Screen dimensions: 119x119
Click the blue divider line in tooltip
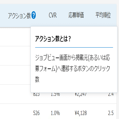coord(74,48)
